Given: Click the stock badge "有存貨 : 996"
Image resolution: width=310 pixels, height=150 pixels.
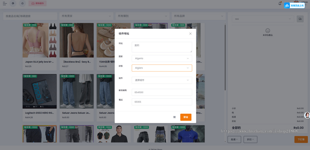Looking at the screenshot, I should tap(30, 25).
